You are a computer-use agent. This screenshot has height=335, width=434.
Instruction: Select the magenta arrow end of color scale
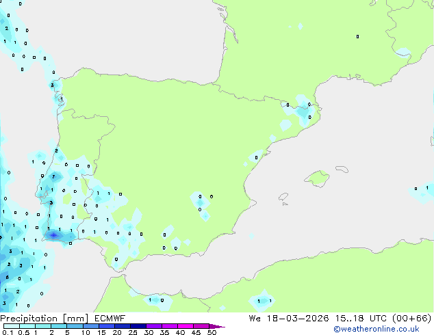pyautogui.click(x=219, y=327)
